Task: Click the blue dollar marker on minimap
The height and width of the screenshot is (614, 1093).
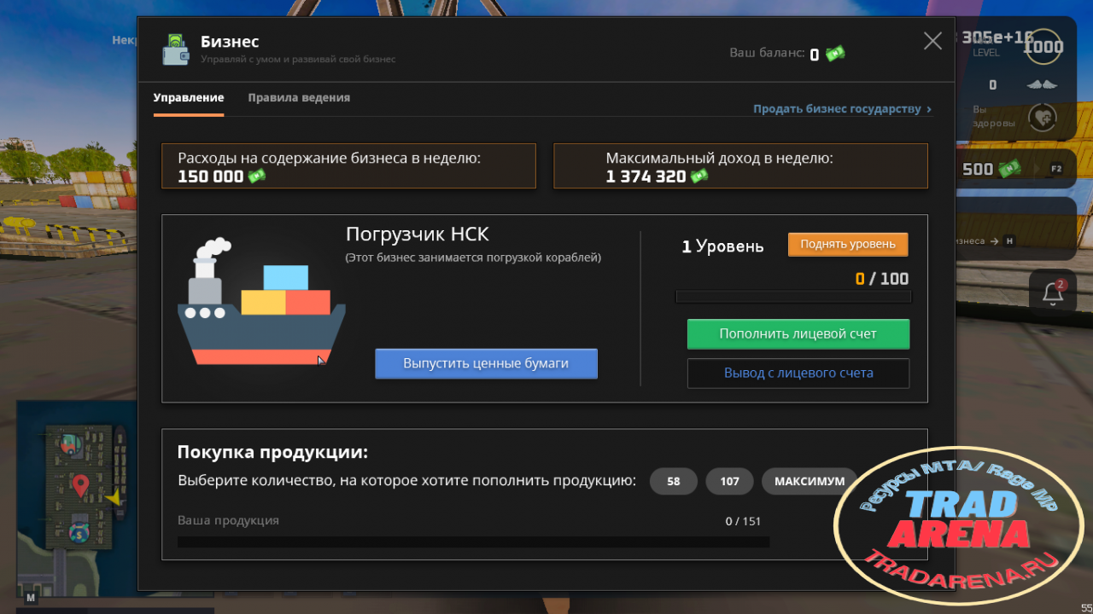Action: coord(79,534)
